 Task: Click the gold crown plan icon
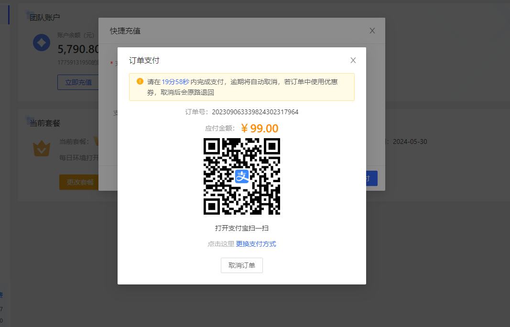click(x=42, y=148)
